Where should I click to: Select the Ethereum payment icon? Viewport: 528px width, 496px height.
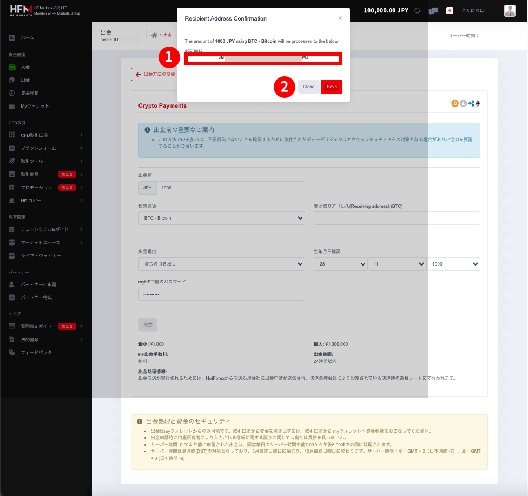(478, 103)
